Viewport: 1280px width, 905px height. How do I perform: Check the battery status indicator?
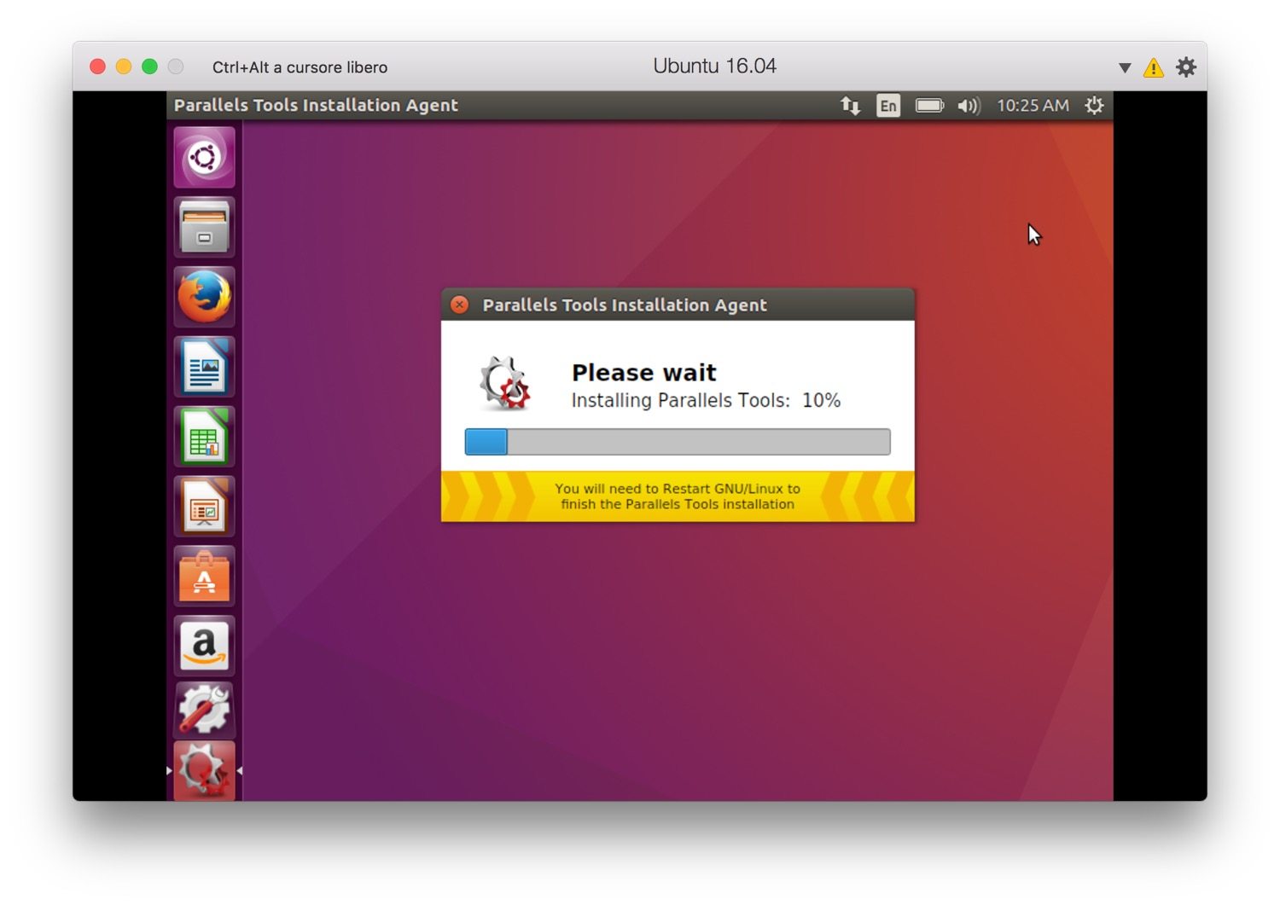(x=929, y=106)
